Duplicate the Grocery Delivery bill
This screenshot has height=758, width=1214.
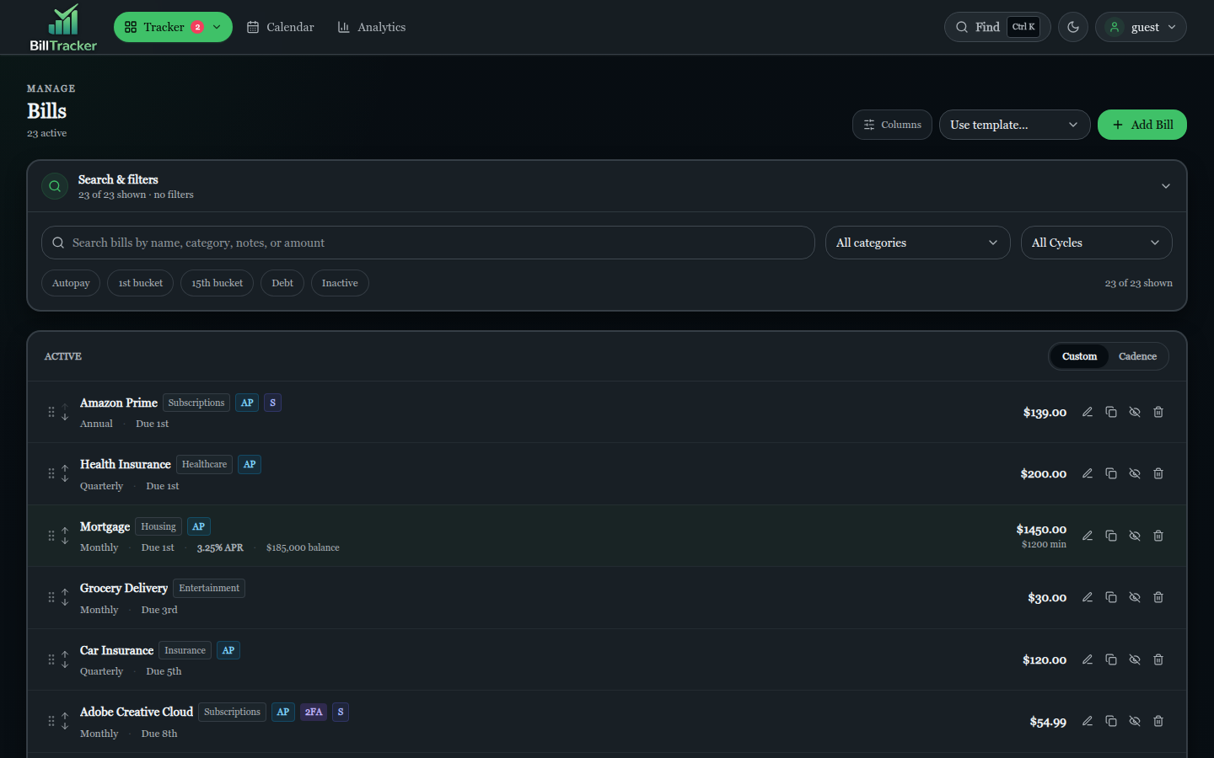(x=1111, y=597)
